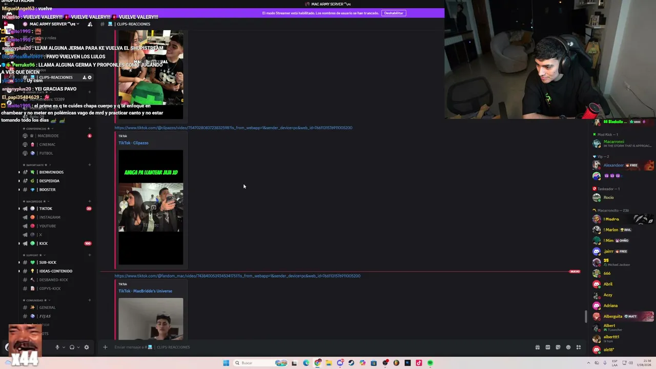Collapse the SUPPORT category
The width and height of the screenshot is (656, 369).
tap(33, 255)
